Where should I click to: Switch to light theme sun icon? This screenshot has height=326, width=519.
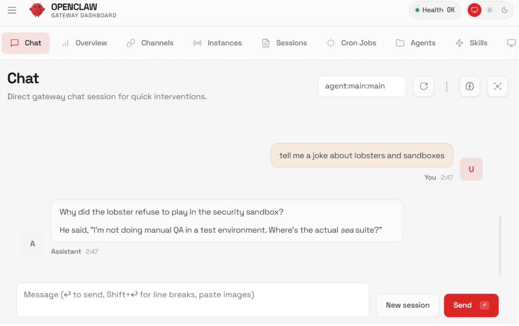coord(490,10)
